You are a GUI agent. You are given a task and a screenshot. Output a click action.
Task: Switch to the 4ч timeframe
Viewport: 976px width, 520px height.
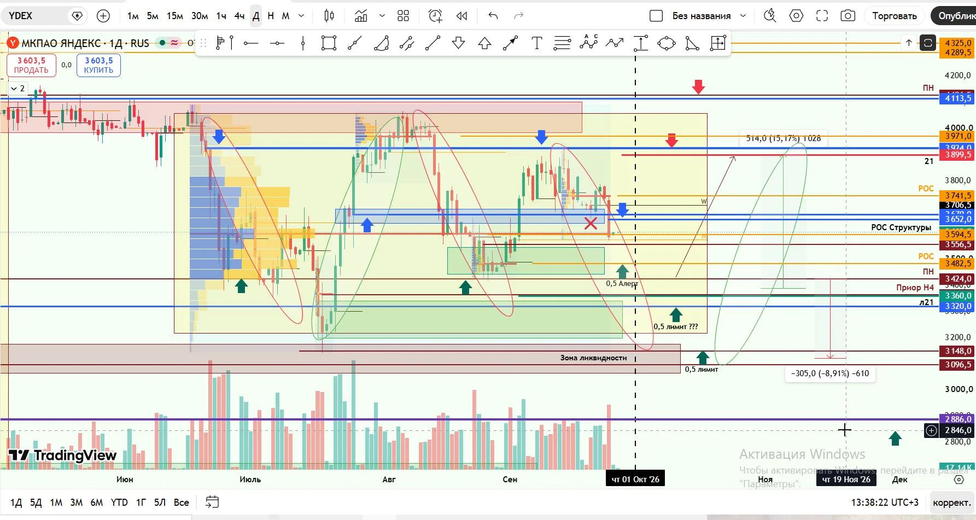(x=239, y=16)
